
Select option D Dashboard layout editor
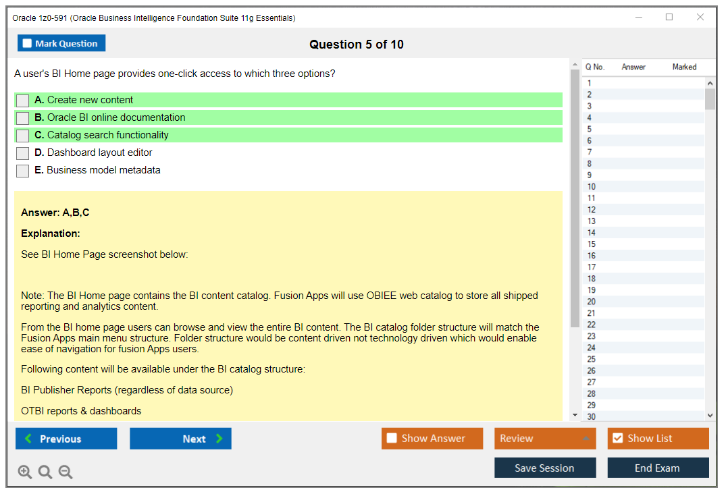(22, 153)
